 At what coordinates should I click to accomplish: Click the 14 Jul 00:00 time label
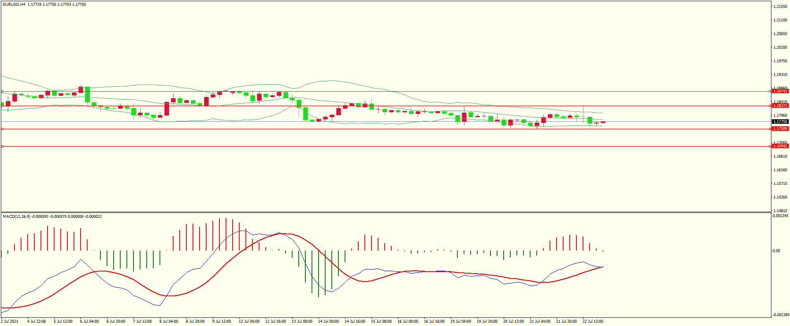pos(328,321)
